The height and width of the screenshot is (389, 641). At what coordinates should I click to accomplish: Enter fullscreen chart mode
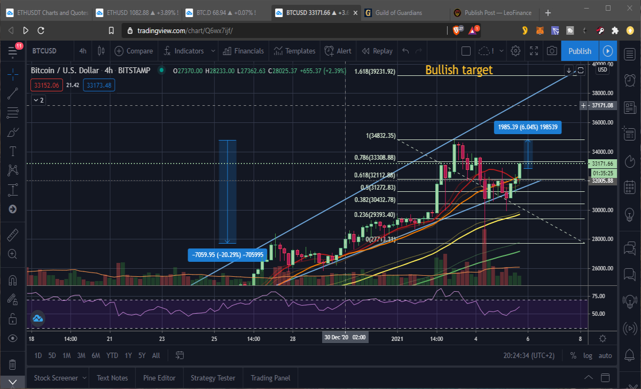534,51
